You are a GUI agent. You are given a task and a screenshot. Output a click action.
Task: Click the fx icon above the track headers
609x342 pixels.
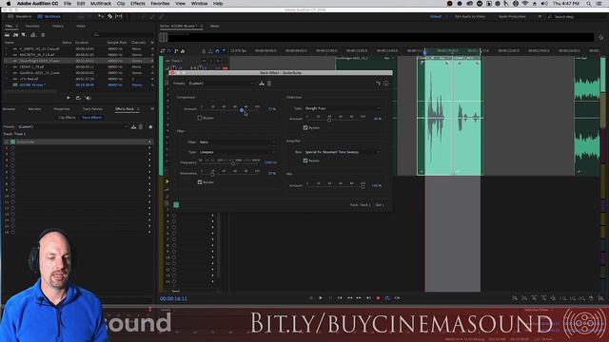click(x=169, y=50)
